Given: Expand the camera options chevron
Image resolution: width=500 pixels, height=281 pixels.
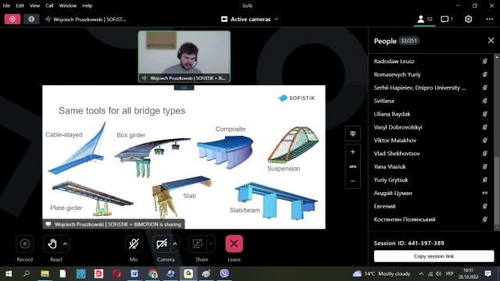Looking at the screenshot, I should point(175,244).
